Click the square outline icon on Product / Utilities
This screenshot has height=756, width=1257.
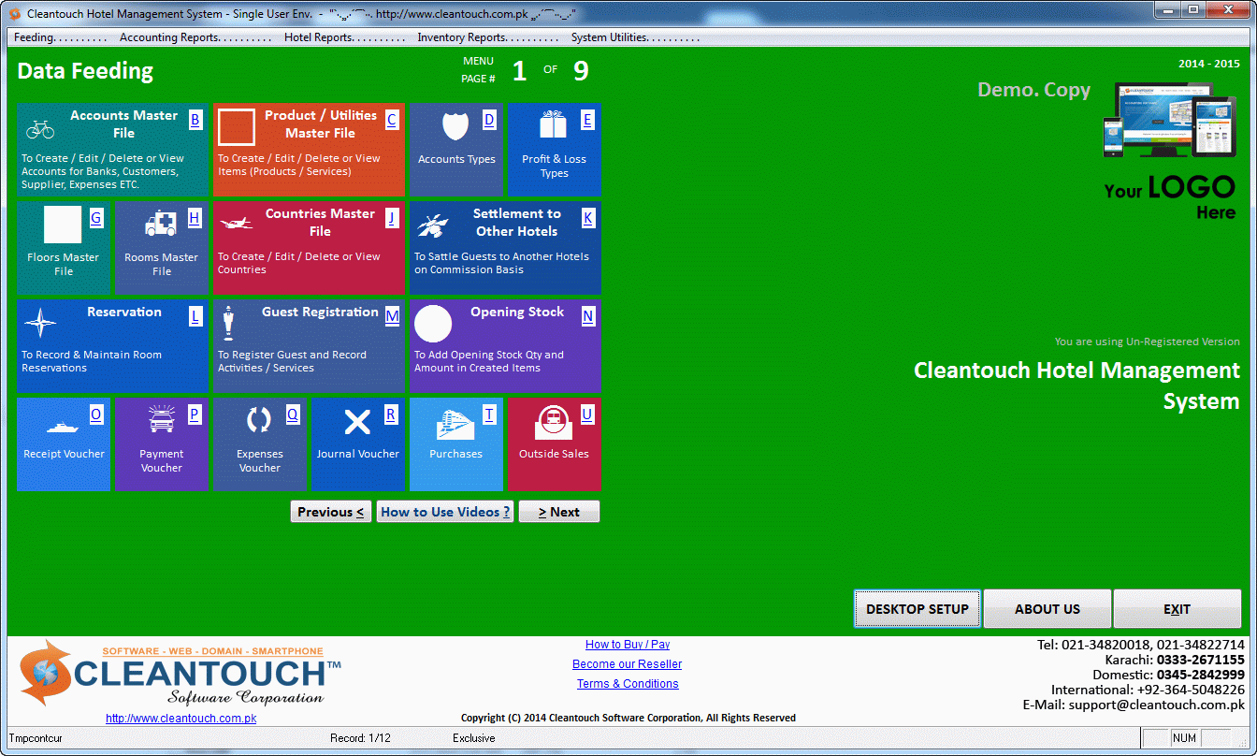237,127
